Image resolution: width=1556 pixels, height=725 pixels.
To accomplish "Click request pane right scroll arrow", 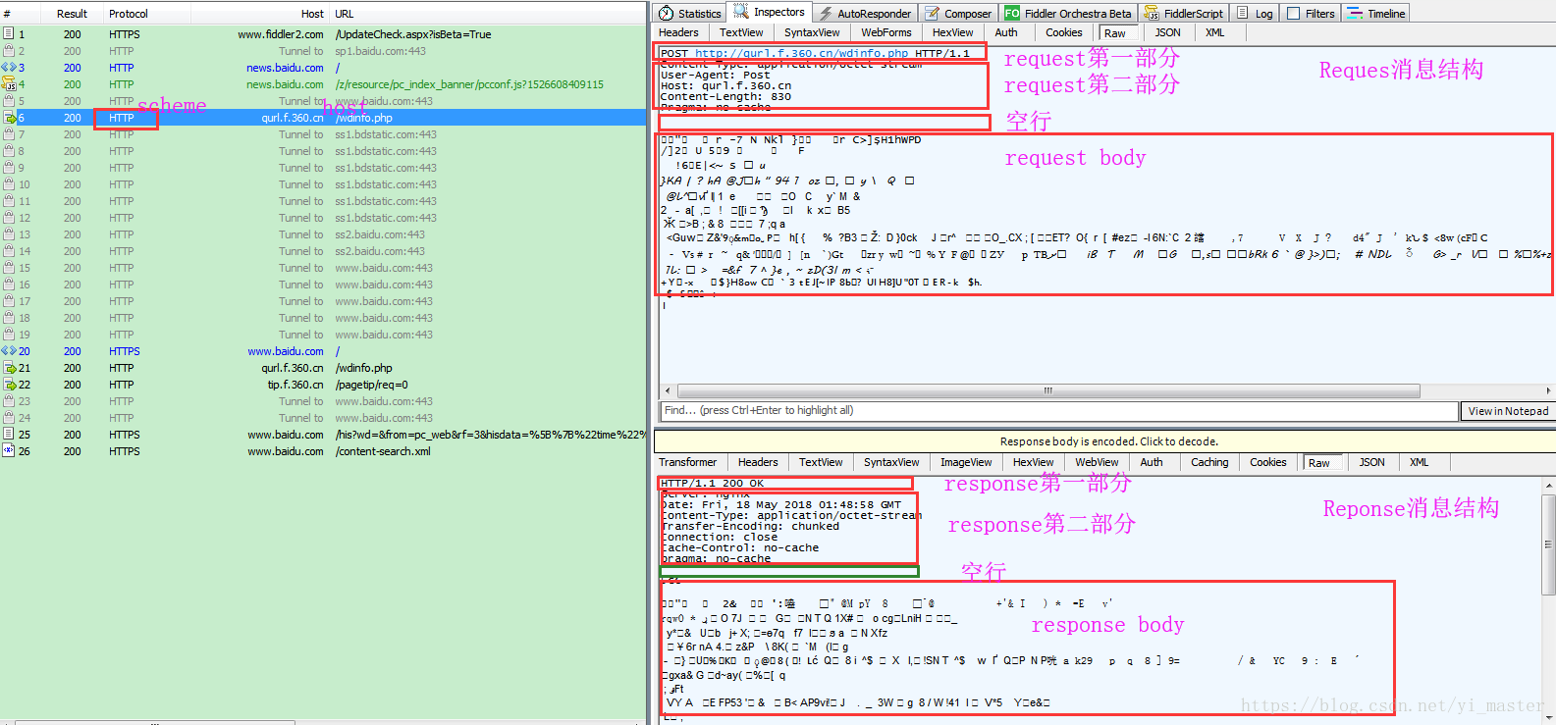I will pos(1549,390).
